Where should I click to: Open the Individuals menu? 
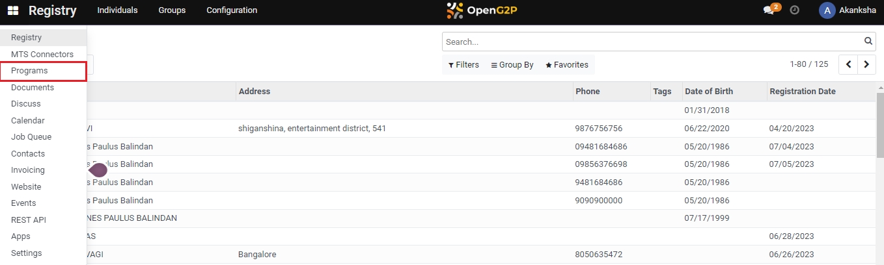117,10
